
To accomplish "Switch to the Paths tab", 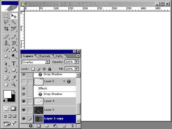I will click(x=59, y=56).
